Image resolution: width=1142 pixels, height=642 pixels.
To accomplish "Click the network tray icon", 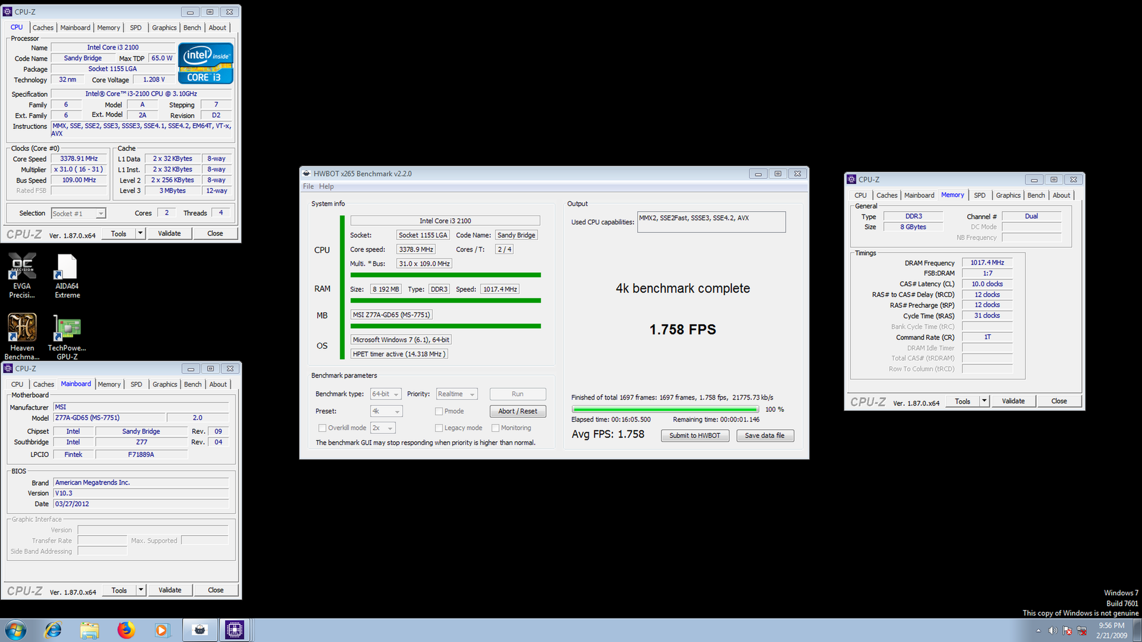I will (x=1081, y=631).
